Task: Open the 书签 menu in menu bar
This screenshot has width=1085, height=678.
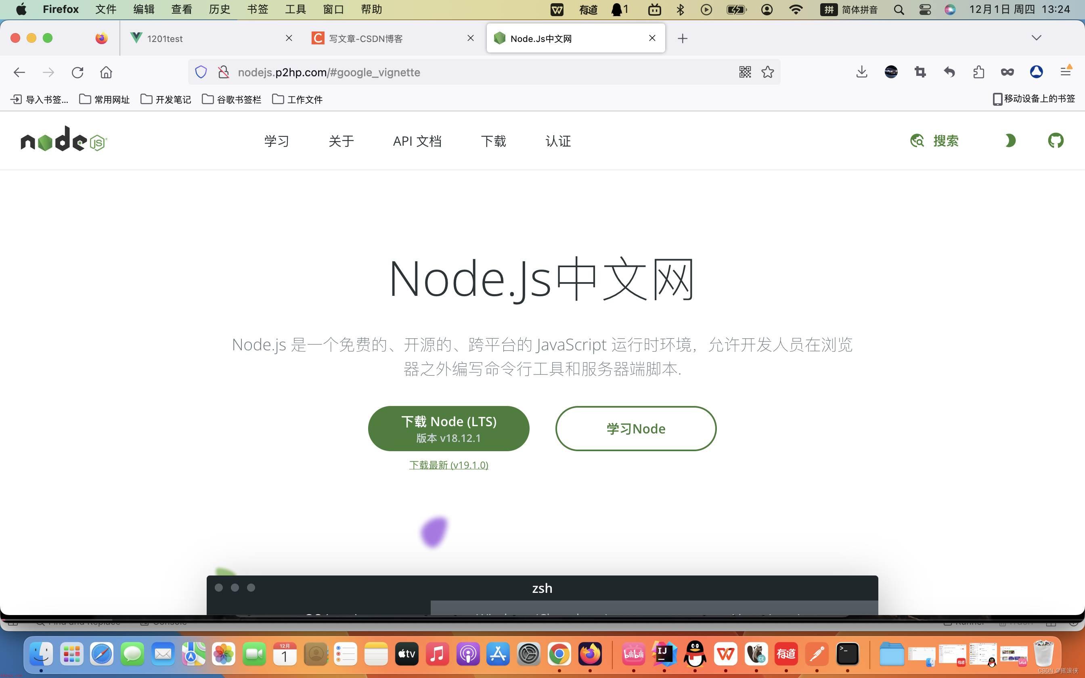Action: [258, 9]
